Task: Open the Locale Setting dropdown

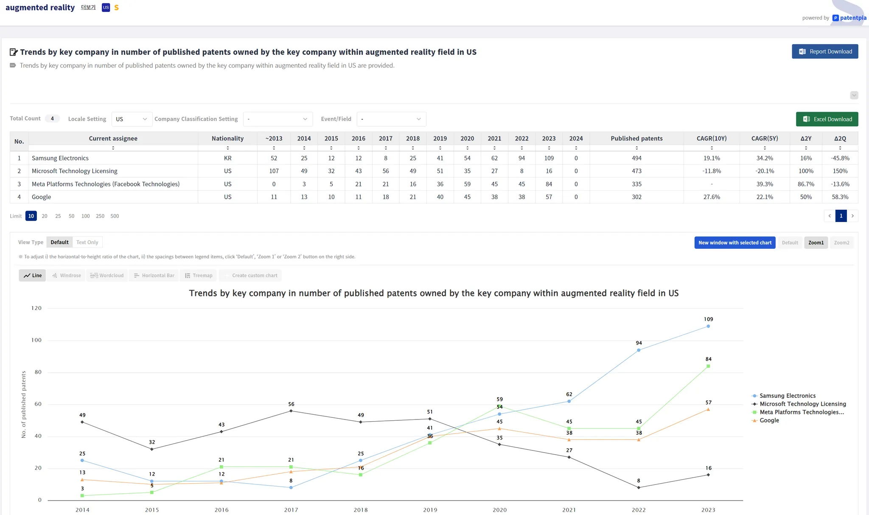Action: [x=132, y=119]
